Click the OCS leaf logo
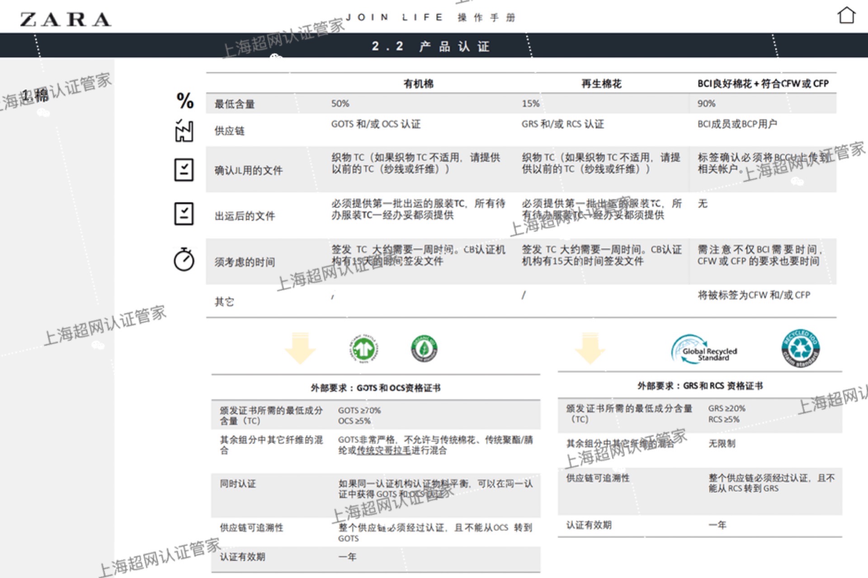The width and height of the screenshot is (868, 578). tap(424, 349)
